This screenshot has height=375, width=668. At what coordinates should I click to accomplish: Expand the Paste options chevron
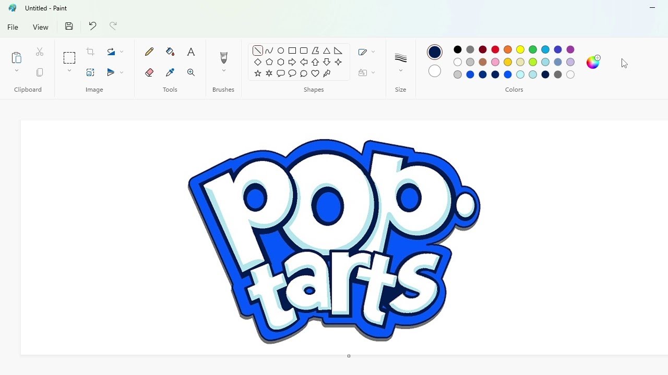point(16,71)
